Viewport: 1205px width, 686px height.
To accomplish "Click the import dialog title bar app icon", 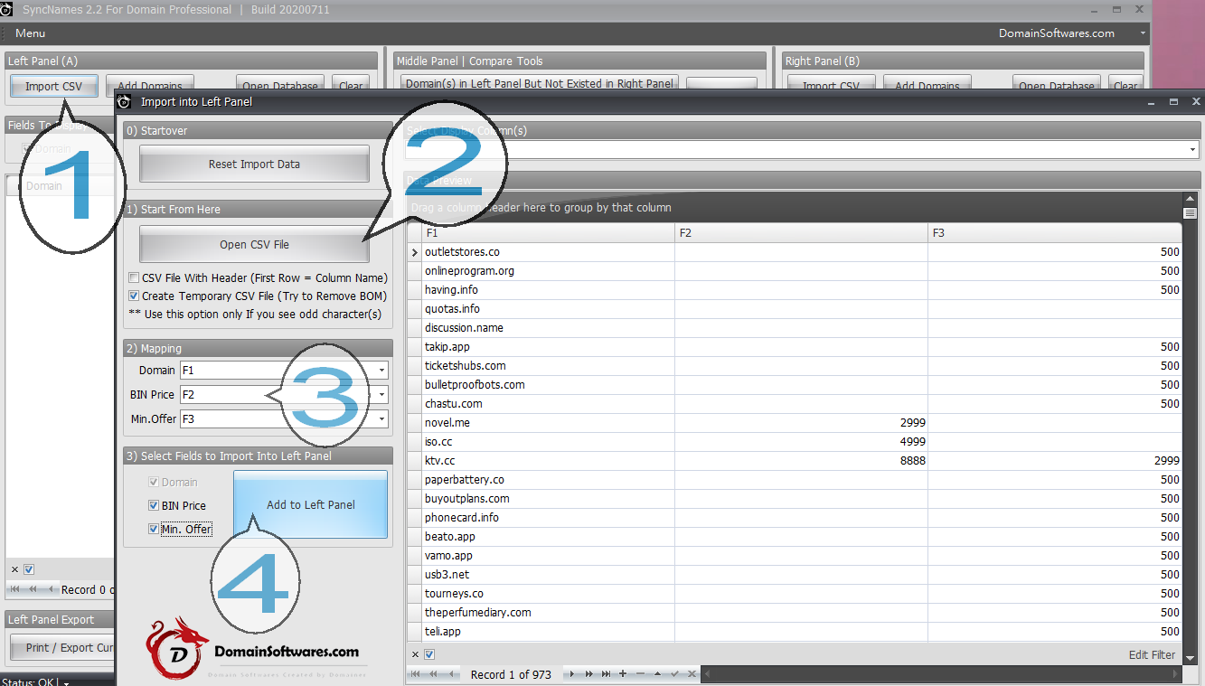I will point(125,101).
